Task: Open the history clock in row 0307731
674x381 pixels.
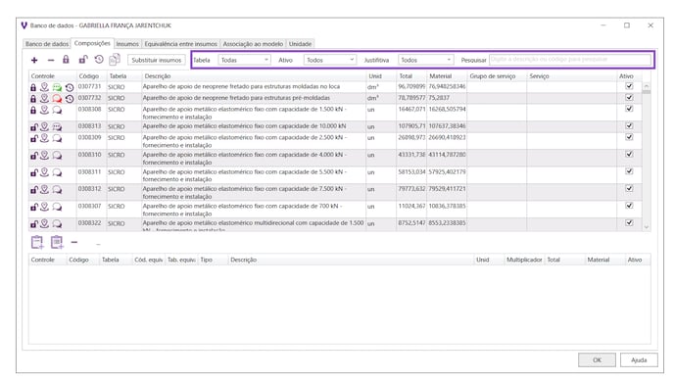Action: (x=70, y=87)
